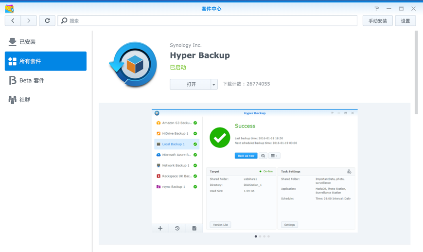Open the 设置 settings button
The height and width of the screenshot is (252, 423).
[x=405, y=21]
